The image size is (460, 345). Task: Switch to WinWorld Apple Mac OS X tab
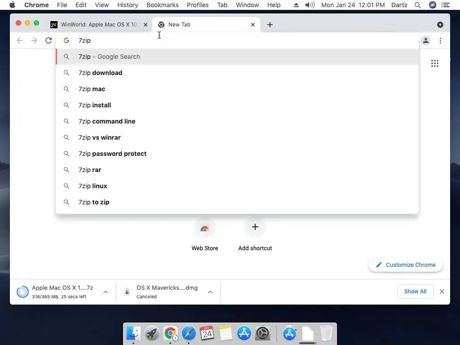tap(98, 25)
